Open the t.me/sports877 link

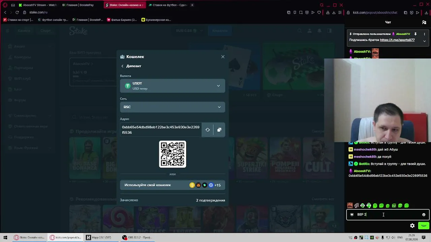click(x=397, y=40)
